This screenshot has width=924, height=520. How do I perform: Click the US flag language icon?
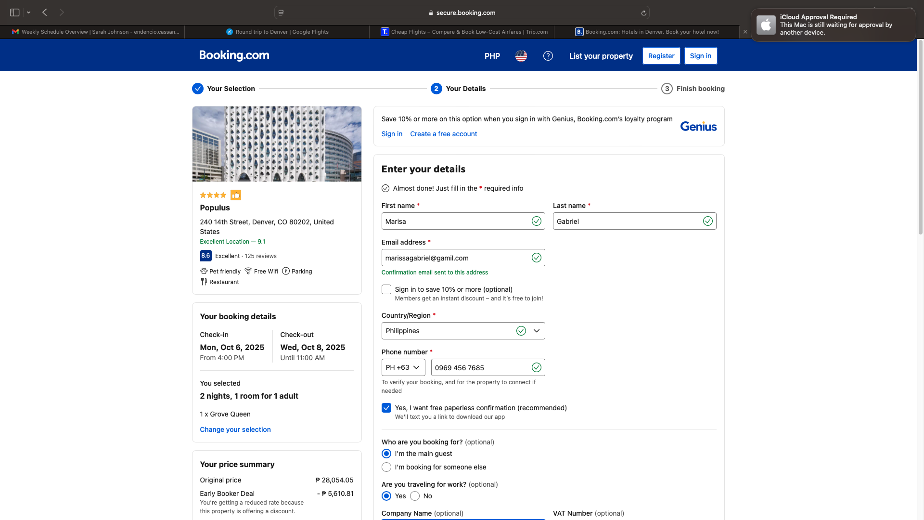pos(521,56)
